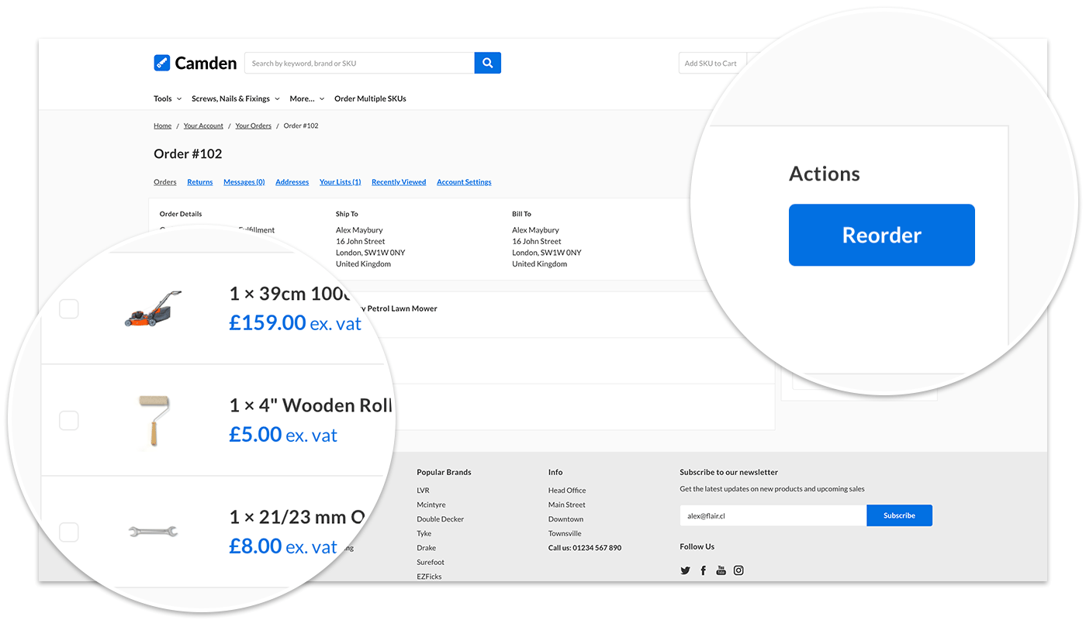Focus the keyword search field
1086x620 pixels.
[360, 63]
